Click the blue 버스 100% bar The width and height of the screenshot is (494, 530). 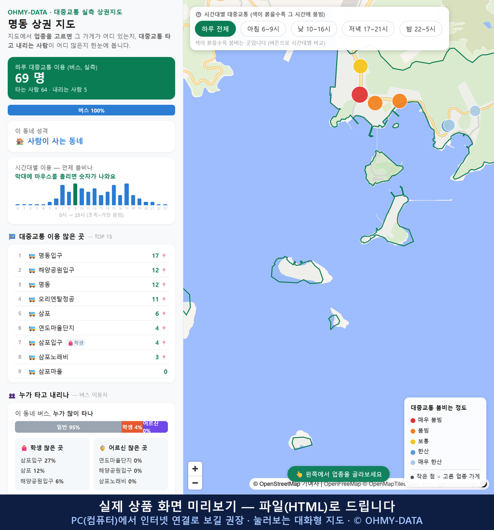(x=91, y=110)
